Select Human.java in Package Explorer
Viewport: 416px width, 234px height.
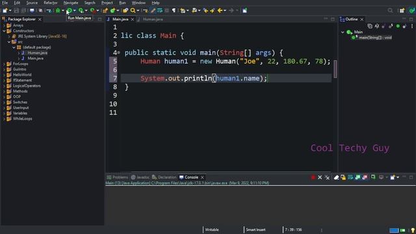[x=38, y=53]
